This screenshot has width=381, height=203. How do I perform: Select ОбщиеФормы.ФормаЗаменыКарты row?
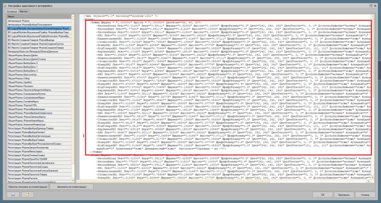click(39, 117)
